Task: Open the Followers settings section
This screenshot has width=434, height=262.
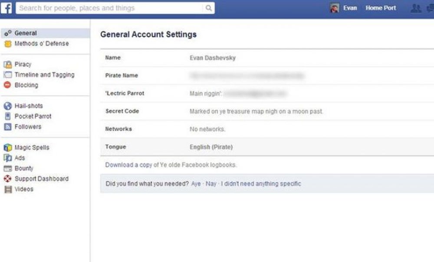Action: pyautogui.click(x=28, y=127)
